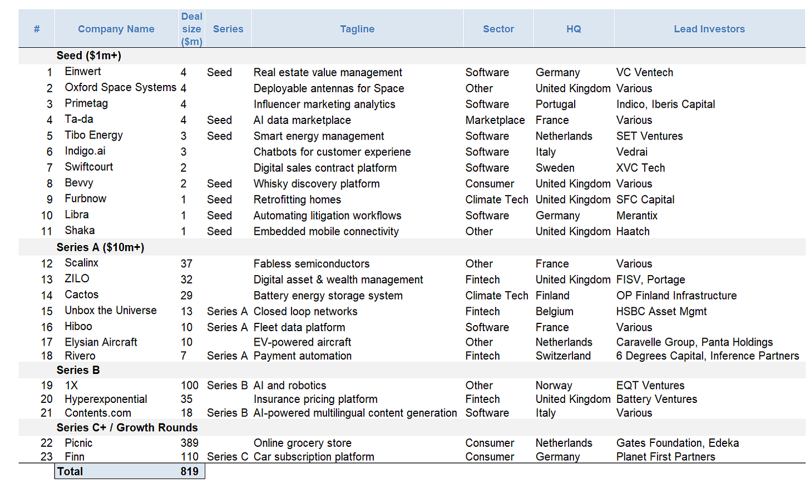Click the Hyperexponential company cell
The height and width of the screenshot is (489, 810).
point(106,399)
